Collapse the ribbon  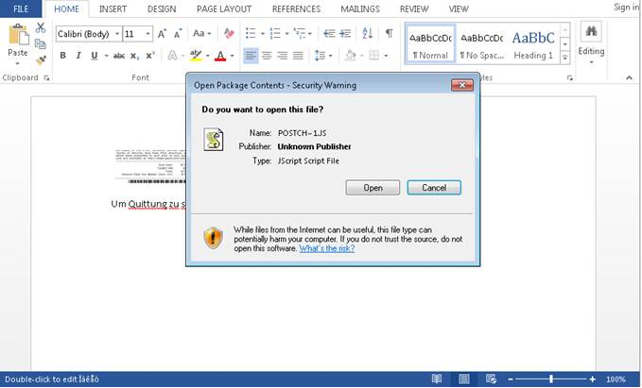pyautogui.click(x=630, y=77)
